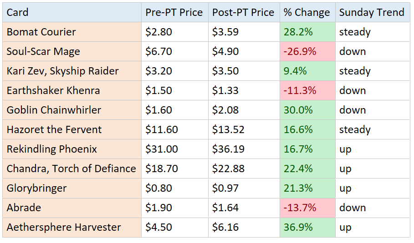Select the Kari Zev, Skyship Raider cell
The image size is (414, 243).
point(72,71)
